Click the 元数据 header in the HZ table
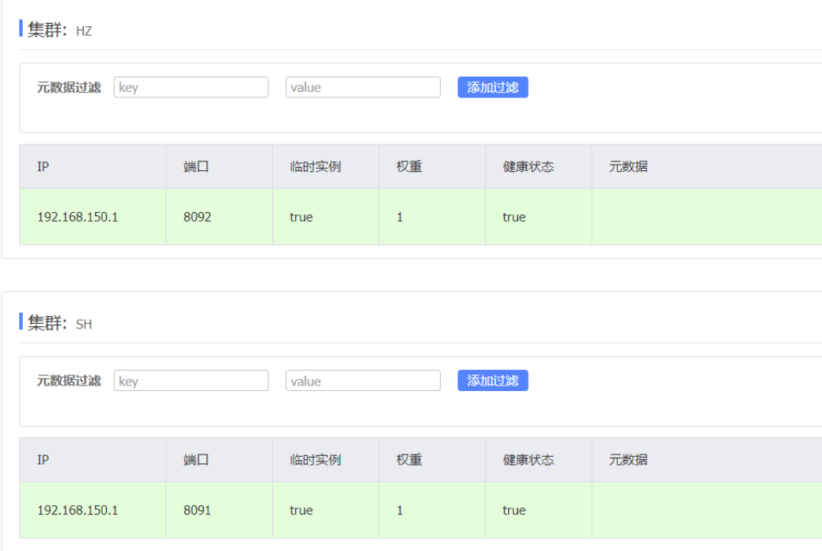The height and width of the screenshot is (551, 822). point(628,167)
